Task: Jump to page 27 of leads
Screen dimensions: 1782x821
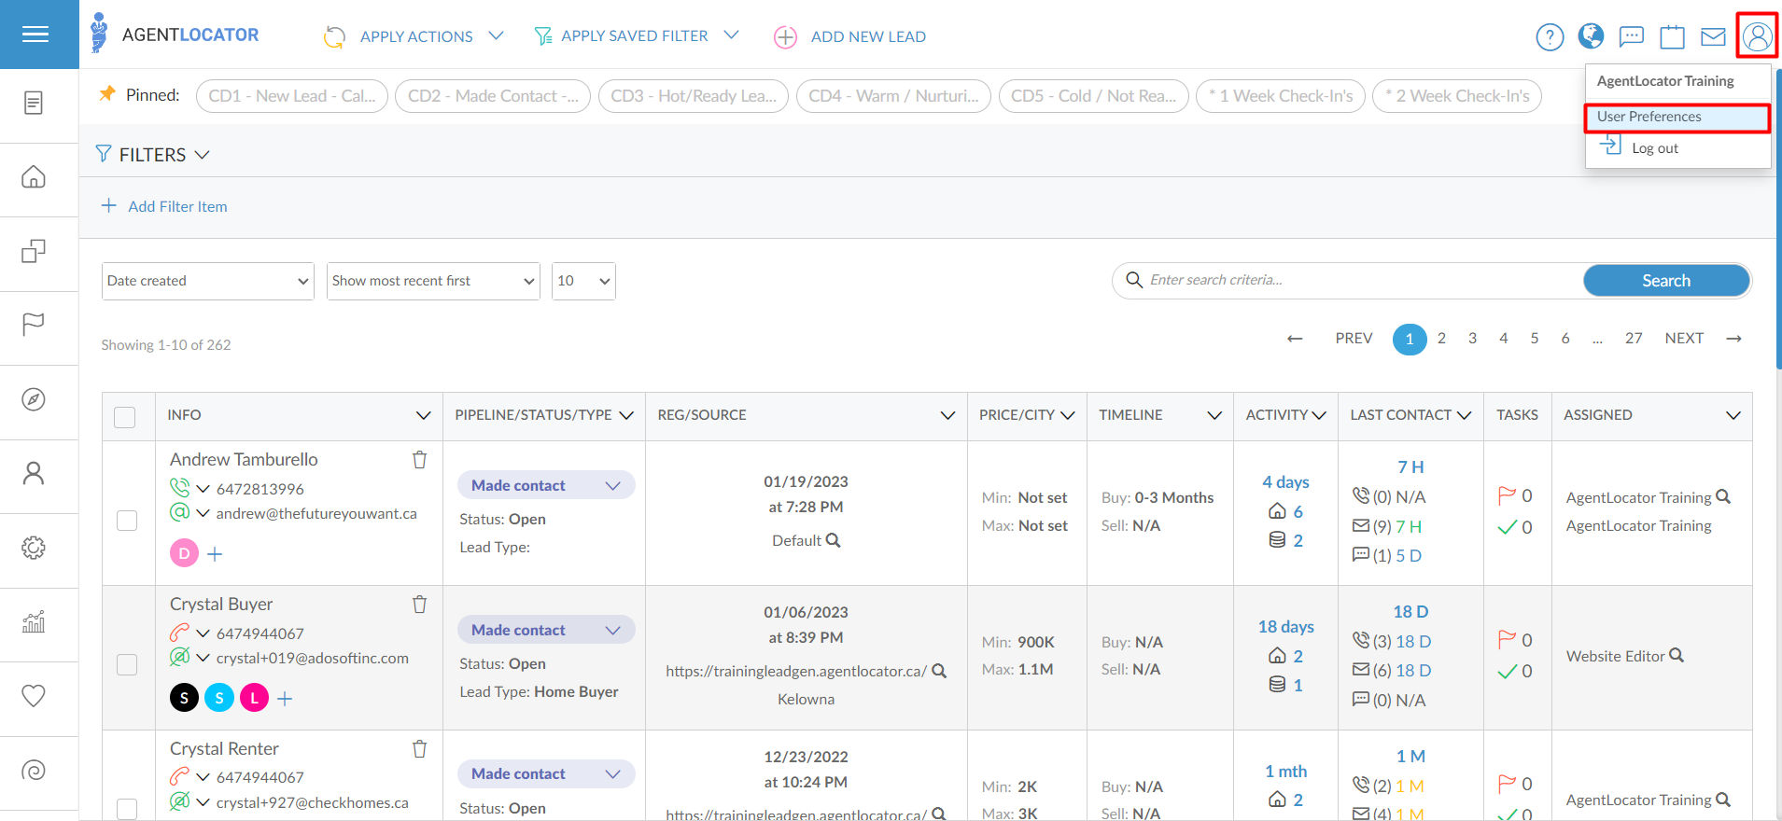Action: click(1634, 339)
